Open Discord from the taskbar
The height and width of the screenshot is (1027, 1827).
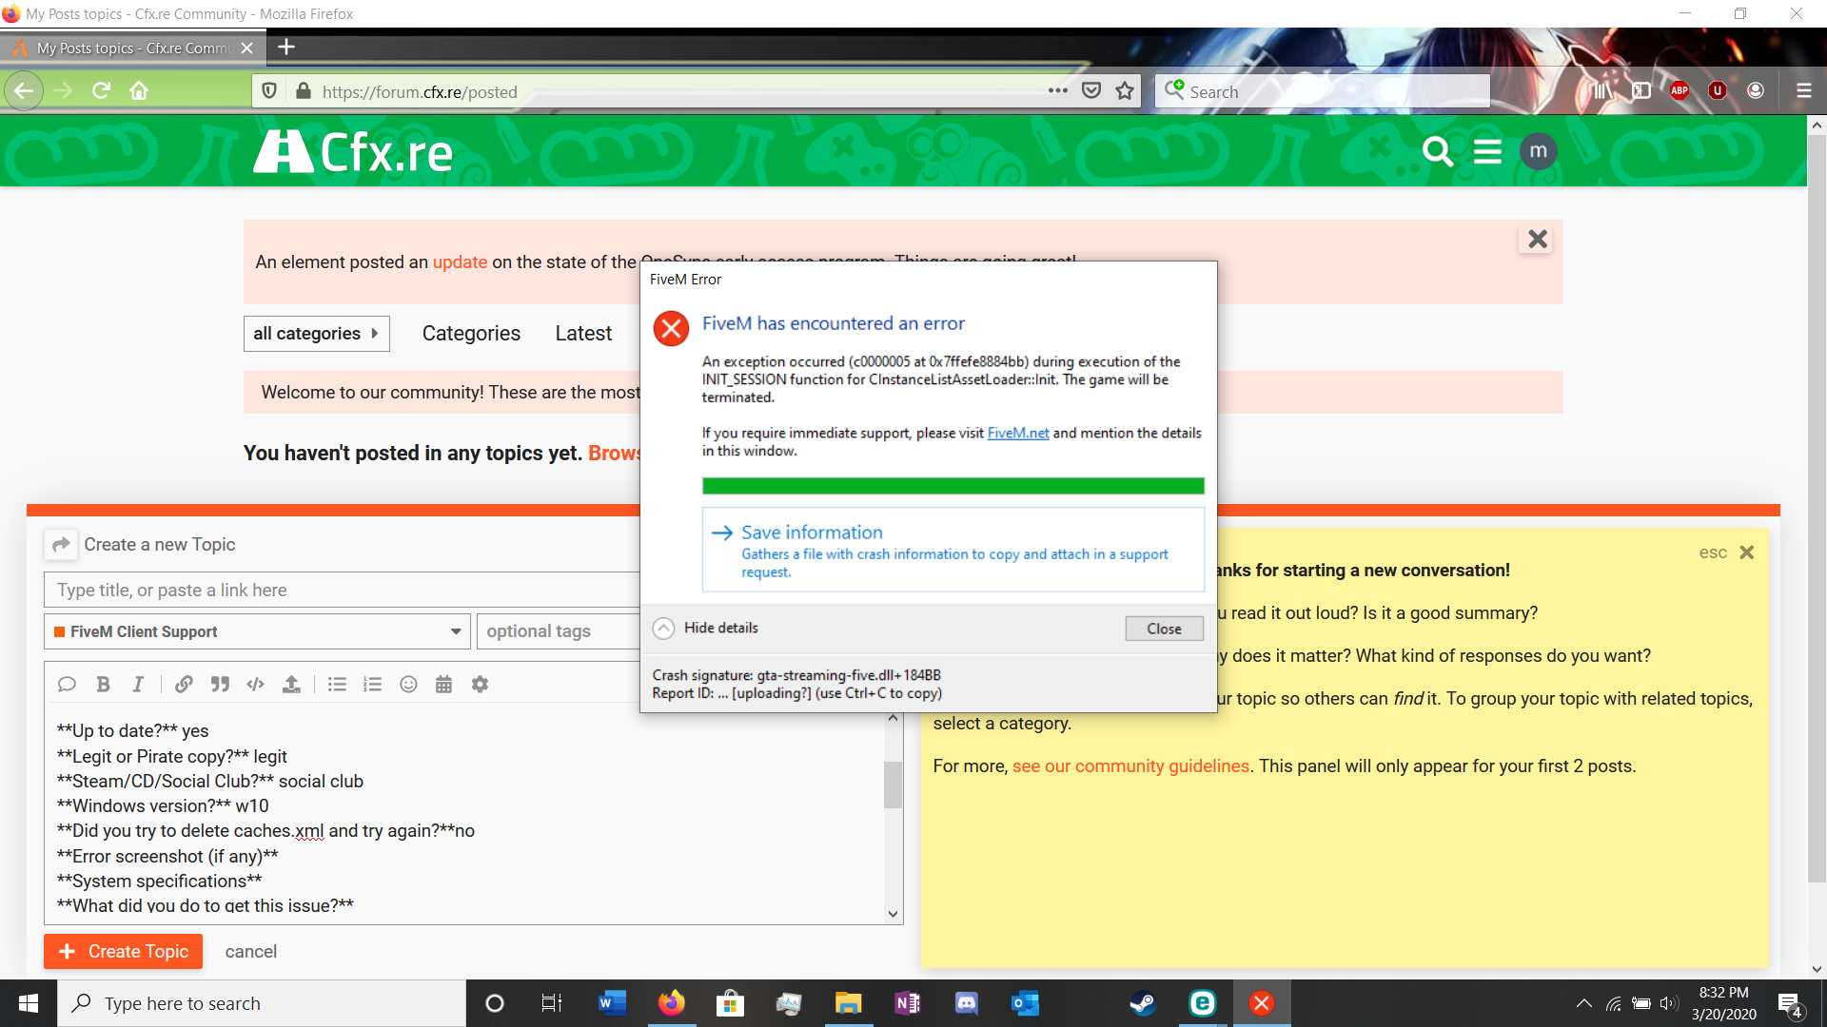point(966,1003)
